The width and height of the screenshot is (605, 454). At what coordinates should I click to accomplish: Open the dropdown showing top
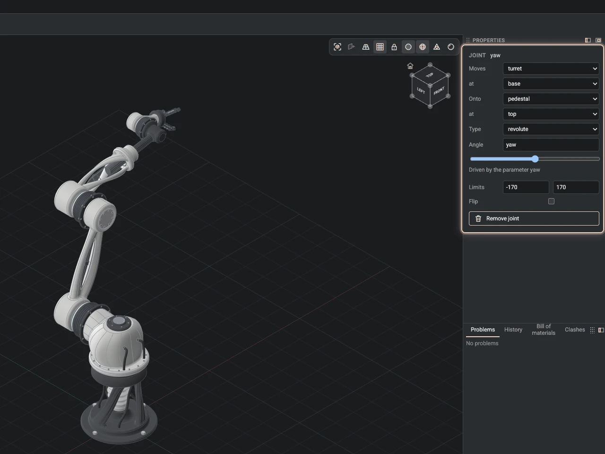point(551,114)
